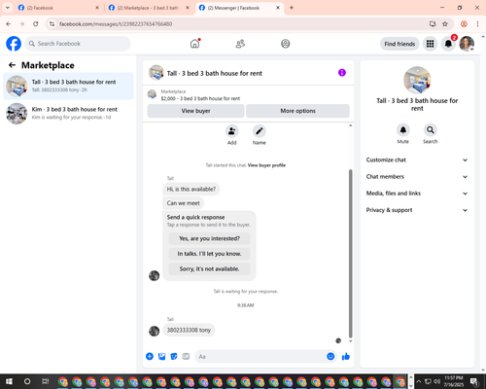Open more actions plus icon in composer
This screenshot has height=389, width=486.
[x=150, y=356]
